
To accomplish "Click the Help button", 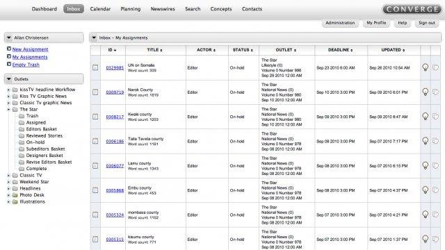I will coord(402,23).
